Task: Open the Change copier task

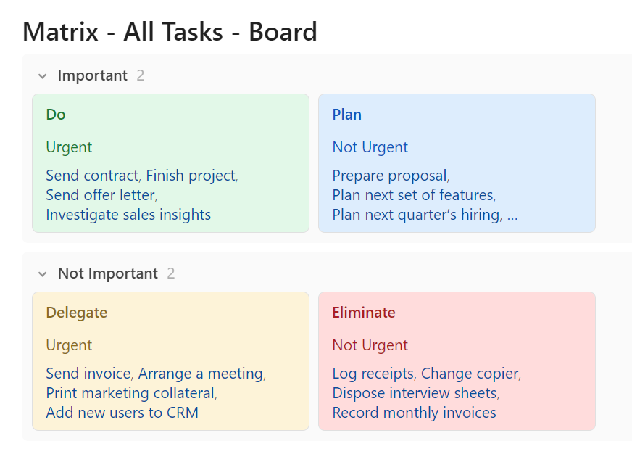Action: click(x=470, y=374)
